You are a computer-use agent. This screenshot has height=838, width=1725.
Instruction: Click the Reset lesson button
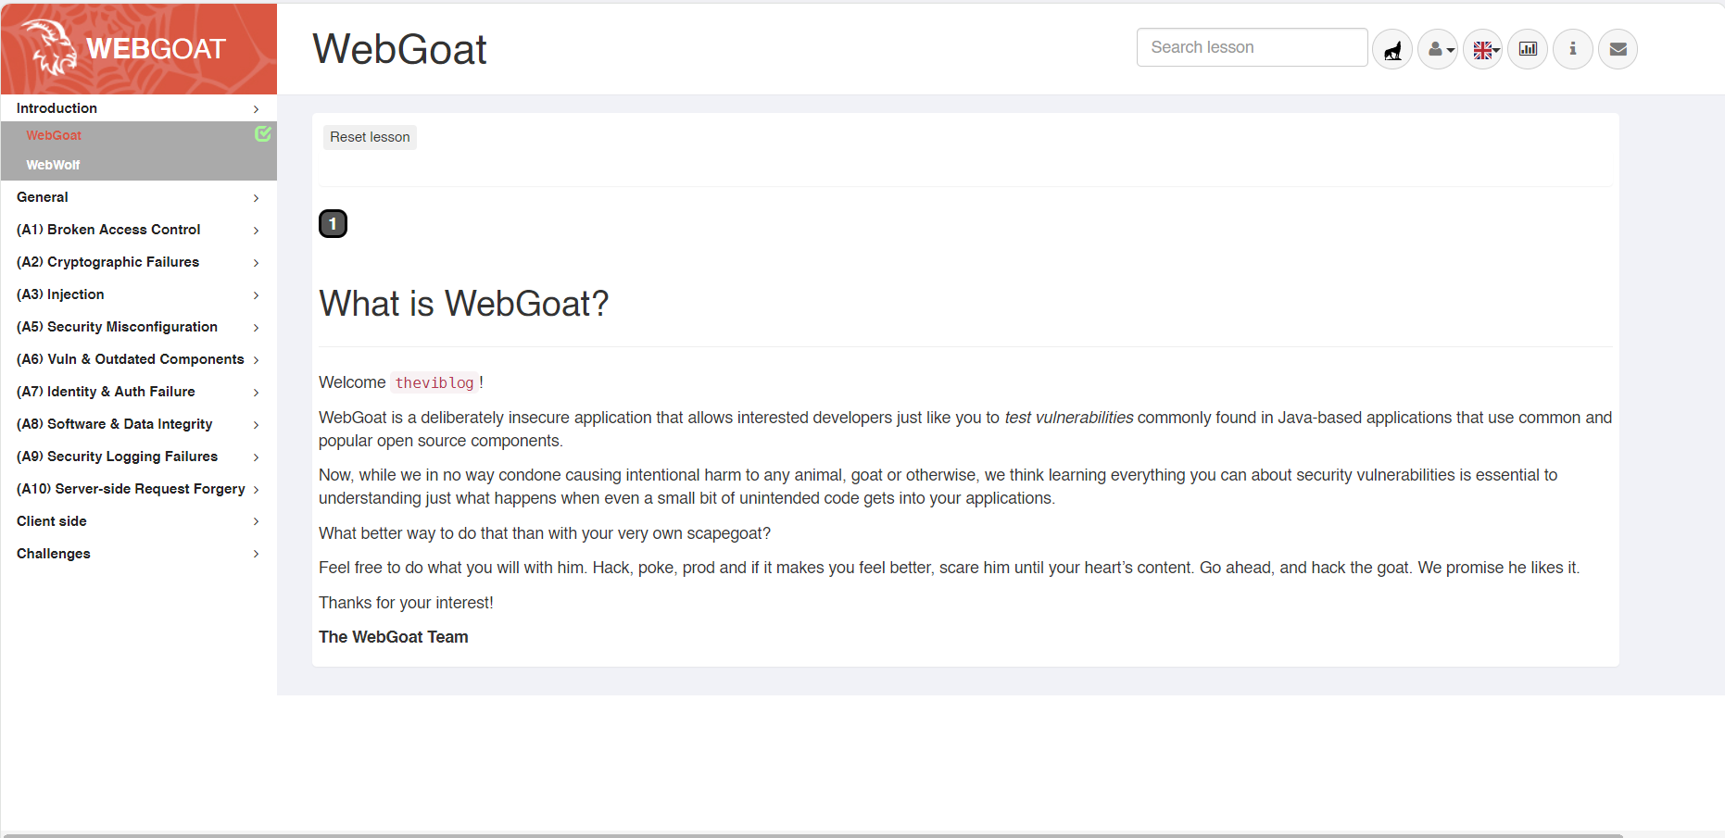click(370, 137)
